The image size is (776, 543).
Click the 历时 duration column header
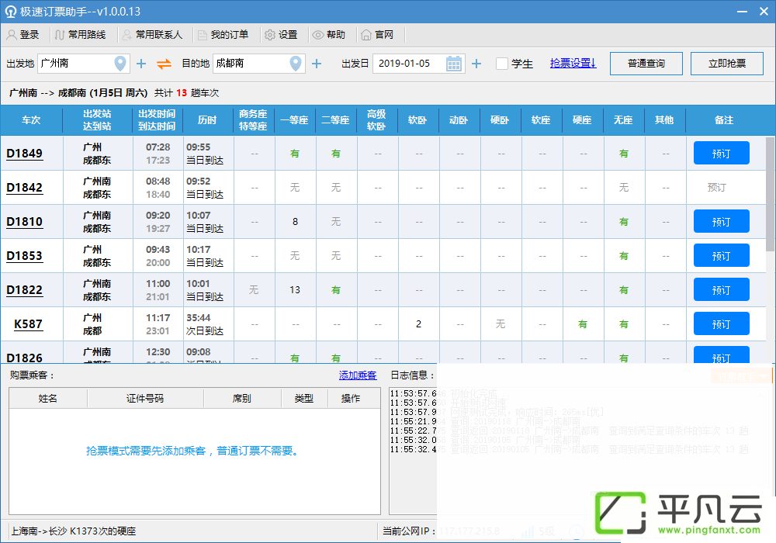pyautogui.click(x=207, y=119)
